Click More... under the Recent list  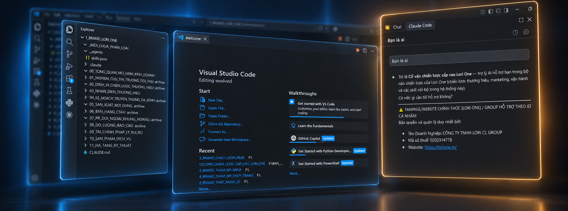tap(205, 189)
